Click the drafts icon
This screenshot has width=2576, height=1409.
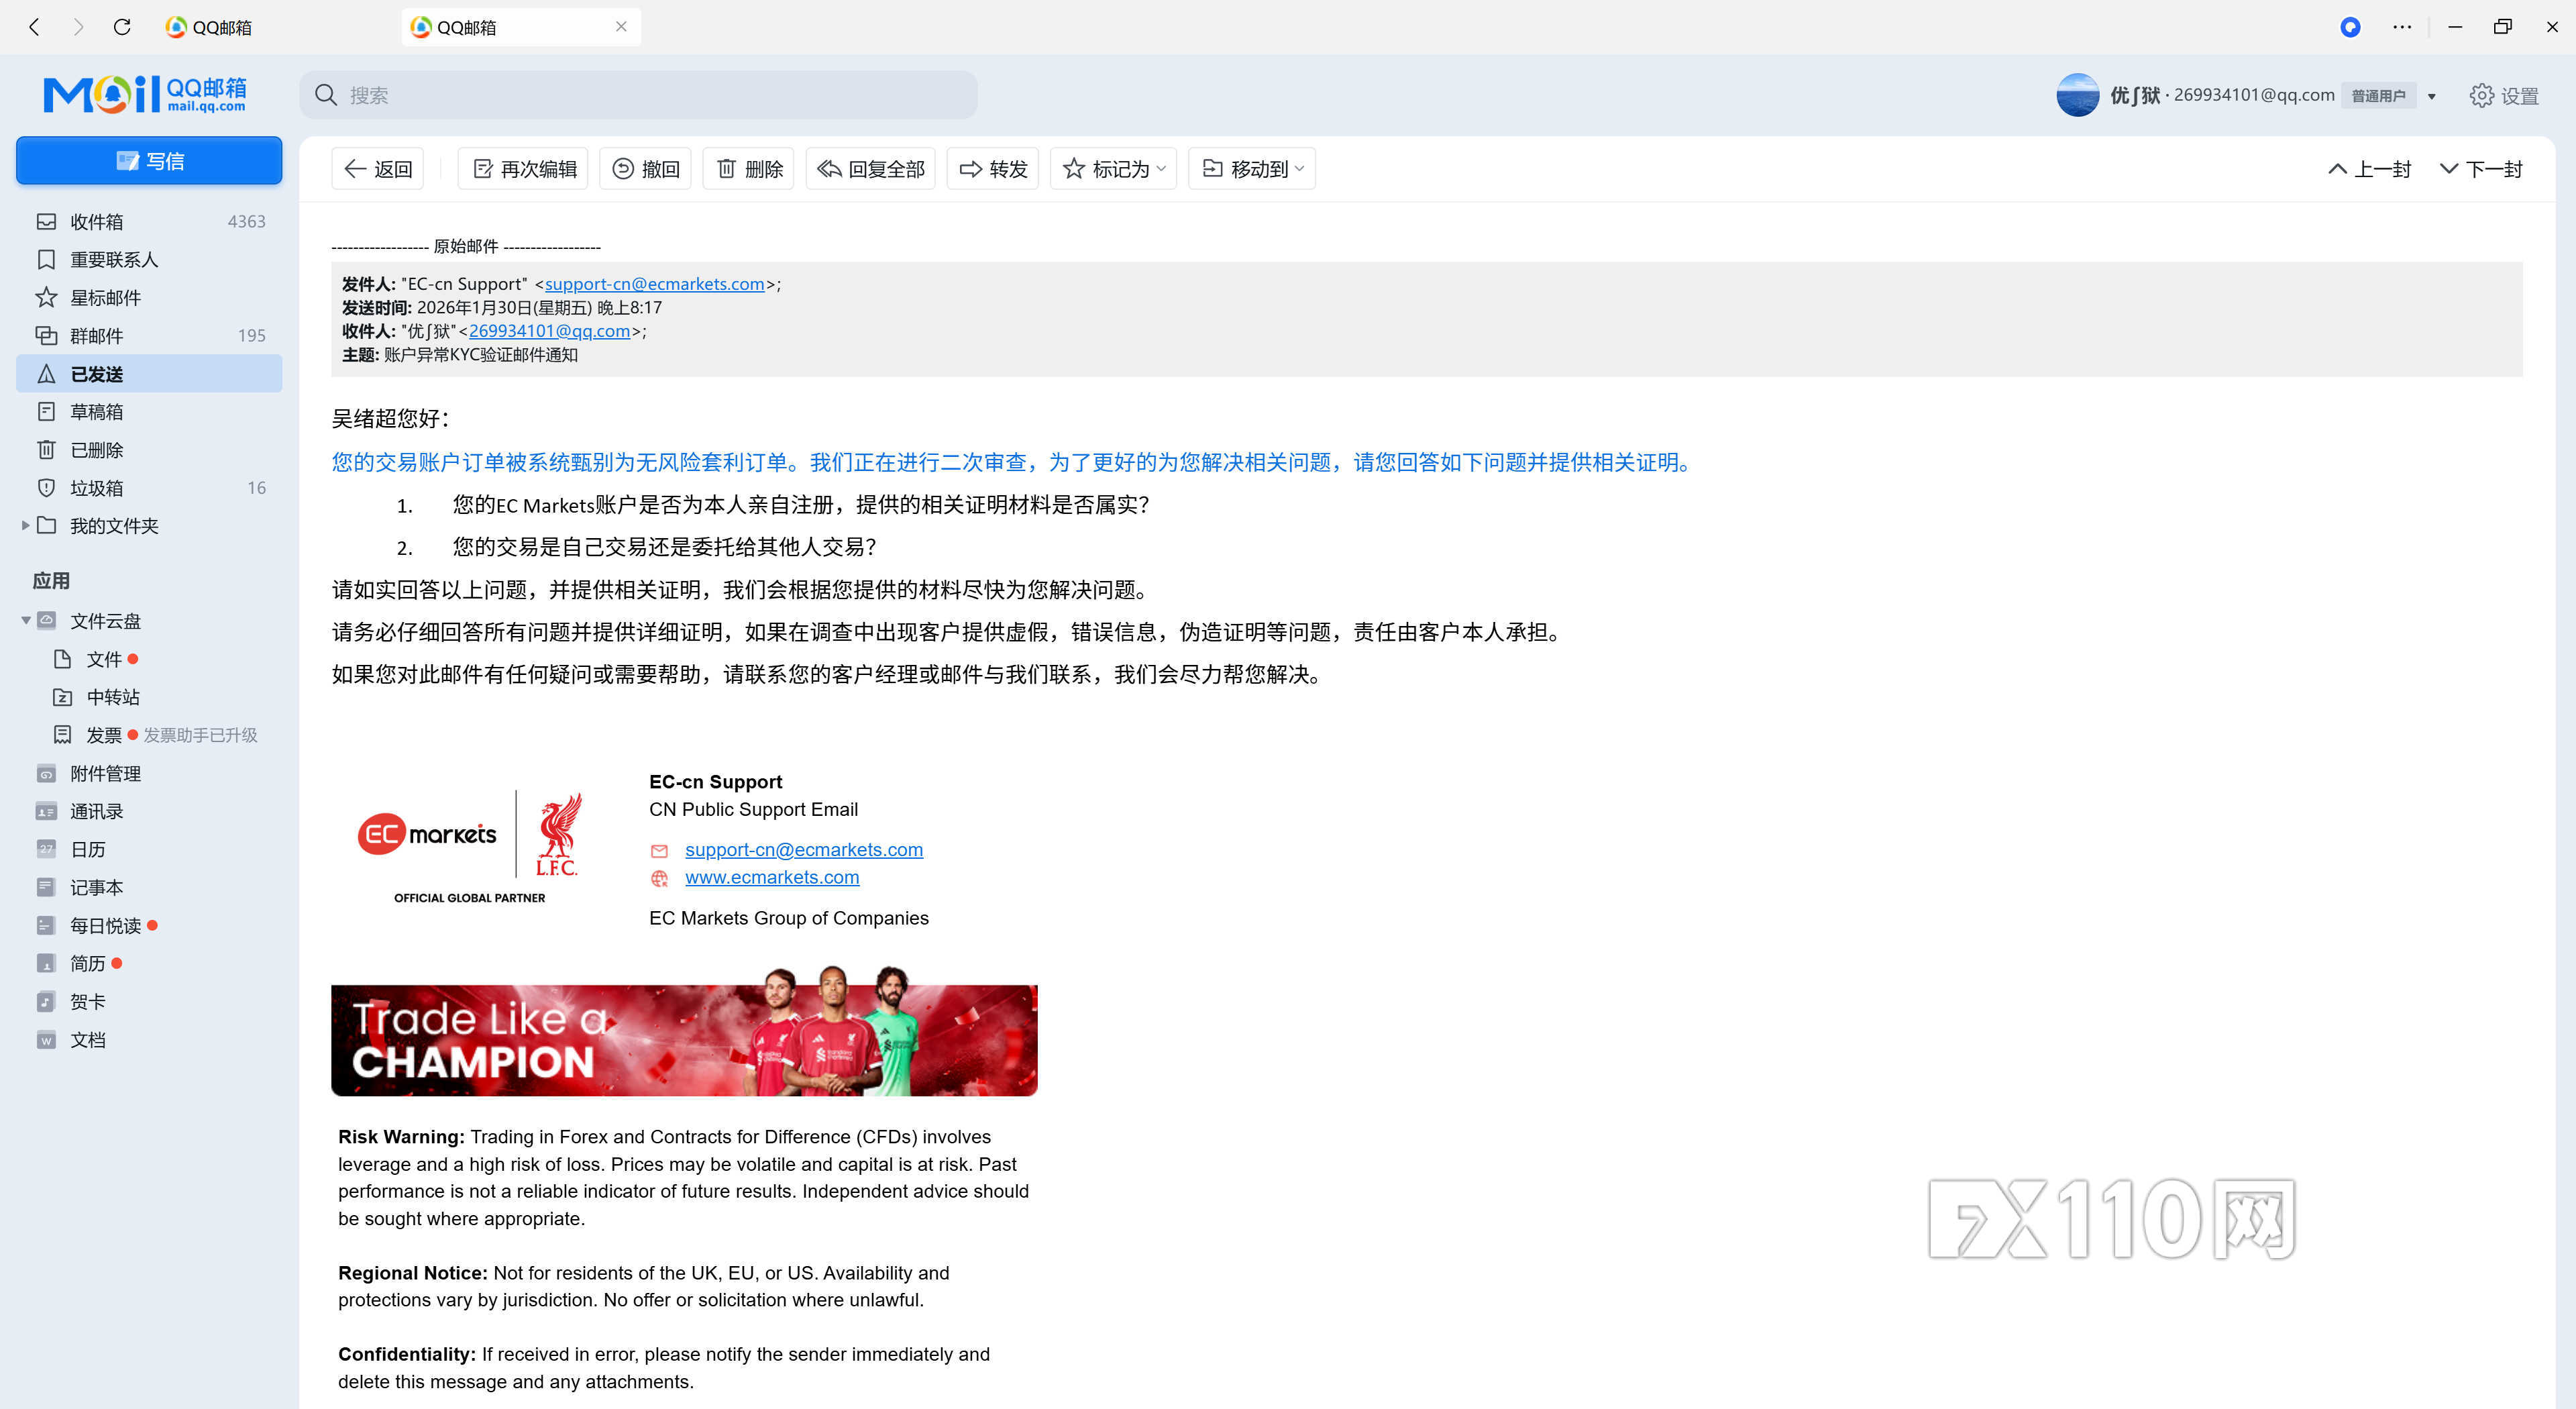coord(46,411)
